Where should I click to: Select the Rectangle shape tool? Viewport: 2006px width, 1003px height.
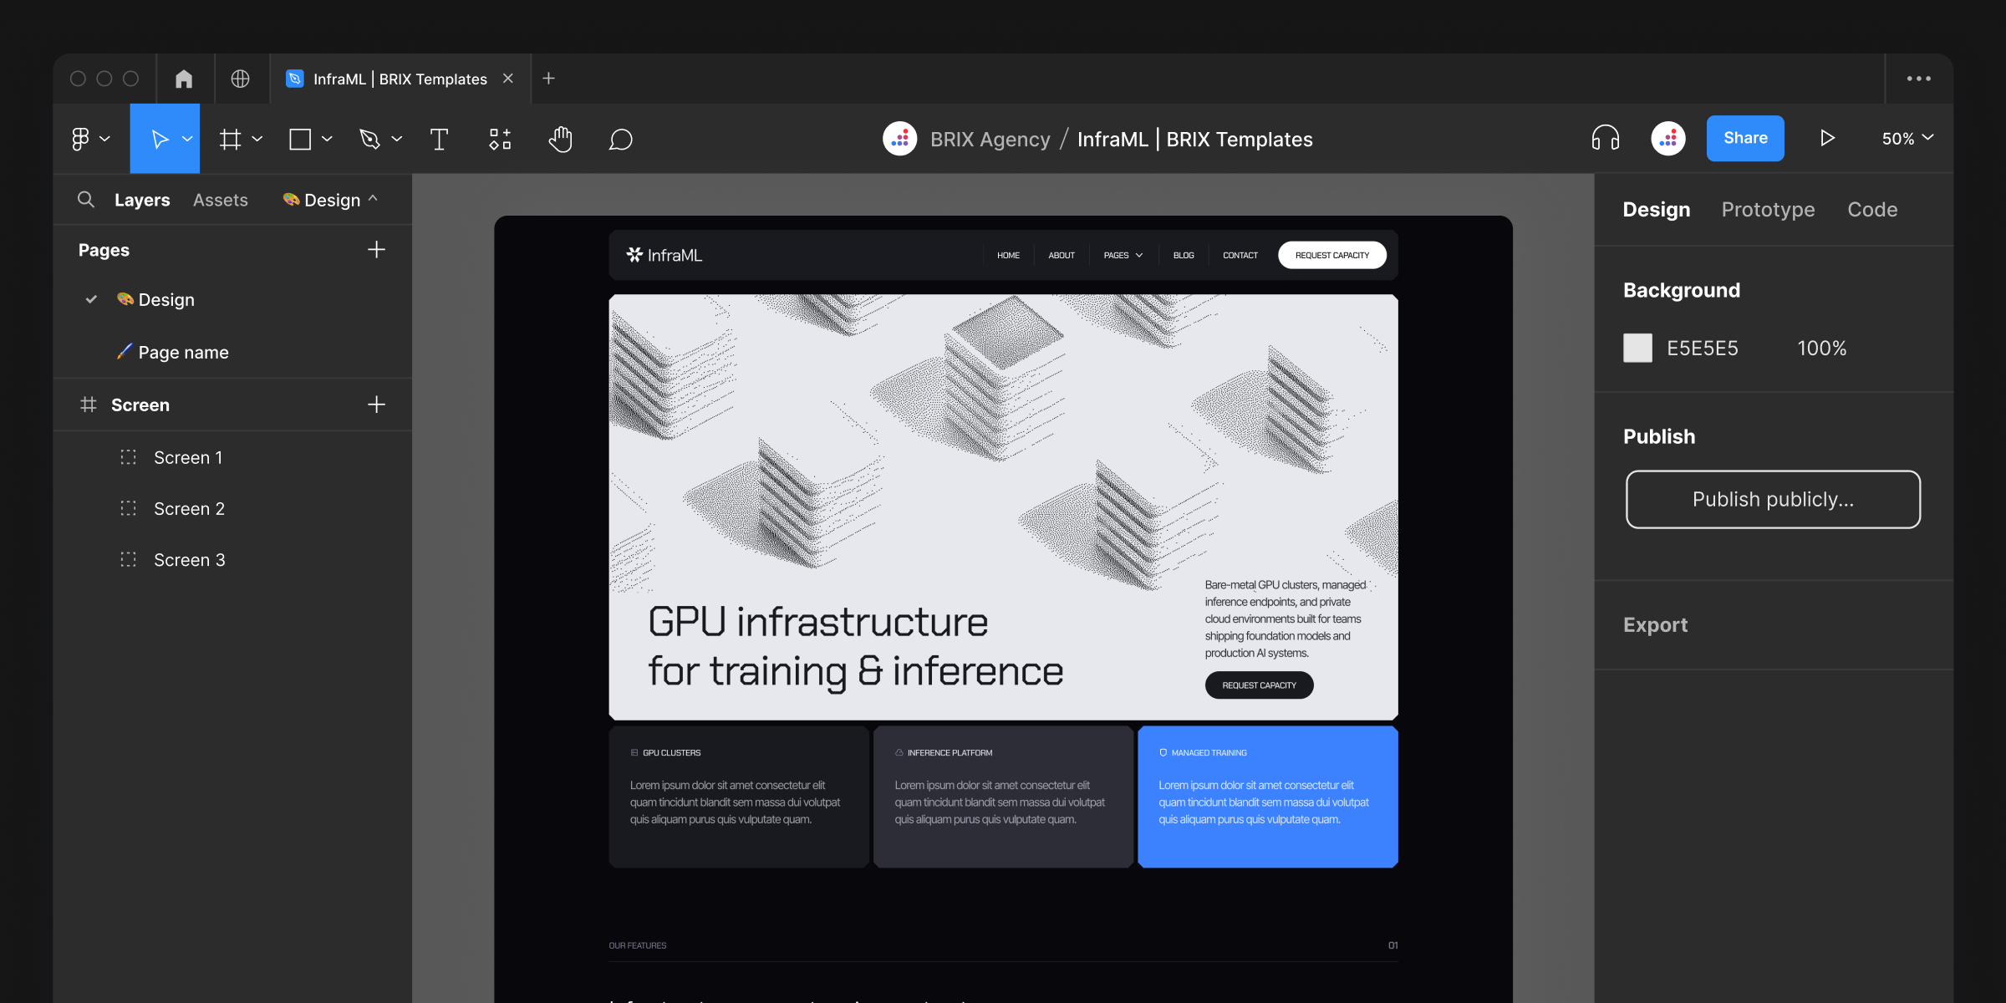(x=300, y=139)
